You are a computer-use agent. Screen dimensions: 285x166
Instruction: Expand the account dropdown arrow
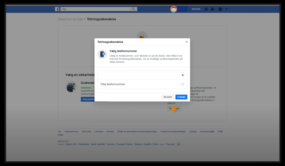coord(226,9)
